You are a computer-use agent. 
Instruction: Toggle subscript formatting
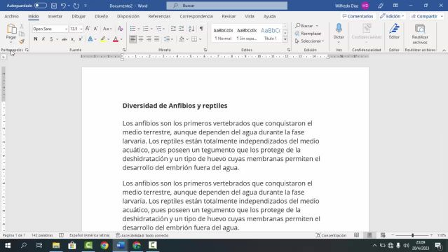coord(73,39)
